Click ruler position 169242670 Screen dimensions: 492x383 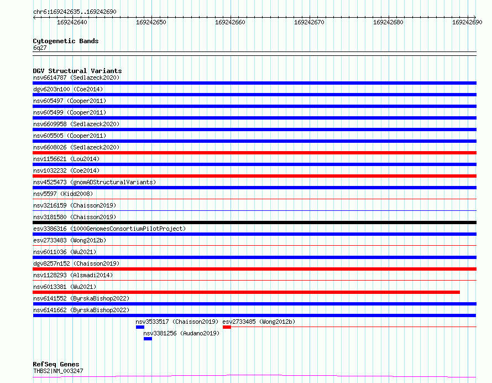pyautogui.click(x=310, y=22)
